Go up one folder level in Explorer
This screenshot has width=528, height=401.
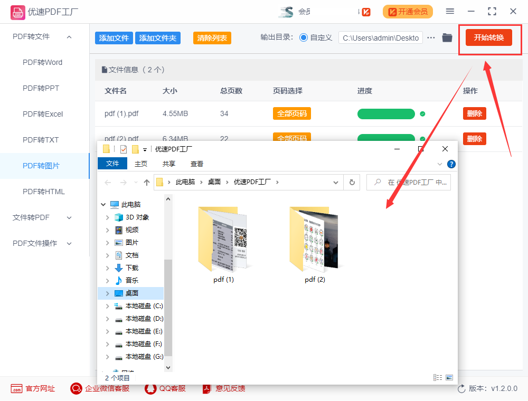click(146, 183)
